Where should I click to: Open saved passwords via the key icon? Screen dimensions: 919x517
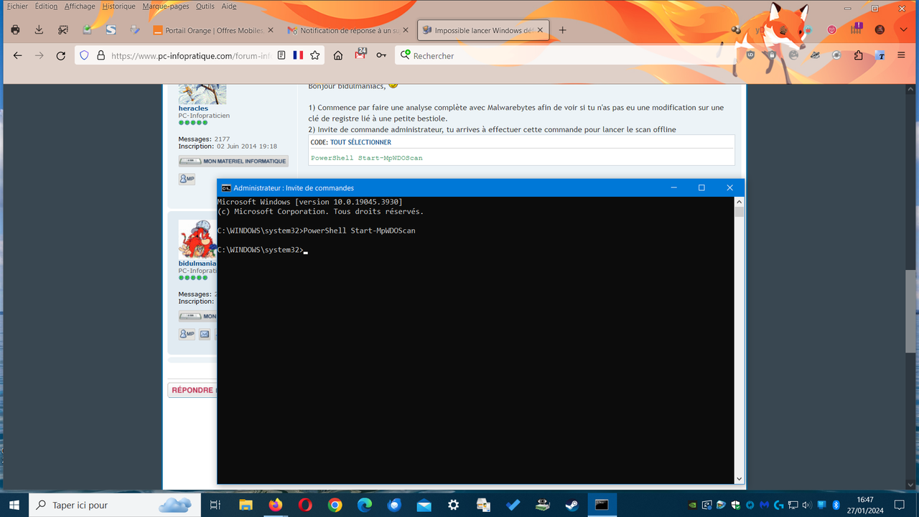[381, 55]
